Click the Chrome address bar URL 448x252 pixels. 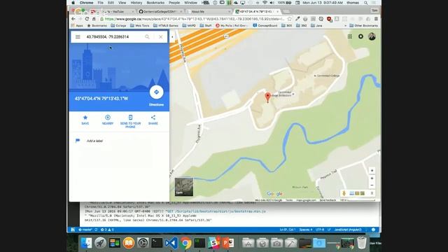tap(195, 19)
